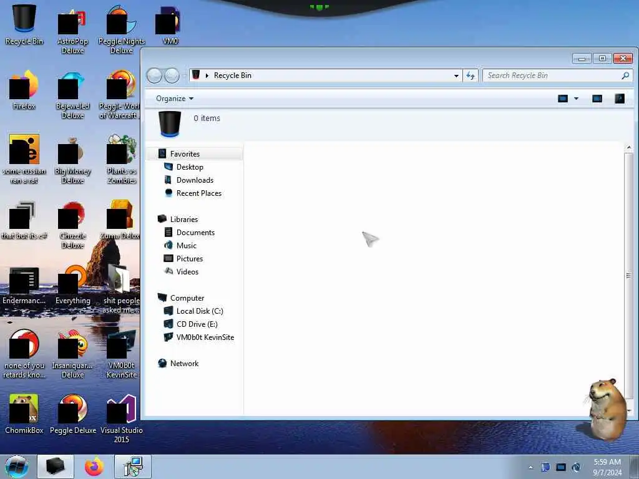Click the volume tray icon
Viewport: 639px width, 479px height.
576,467
